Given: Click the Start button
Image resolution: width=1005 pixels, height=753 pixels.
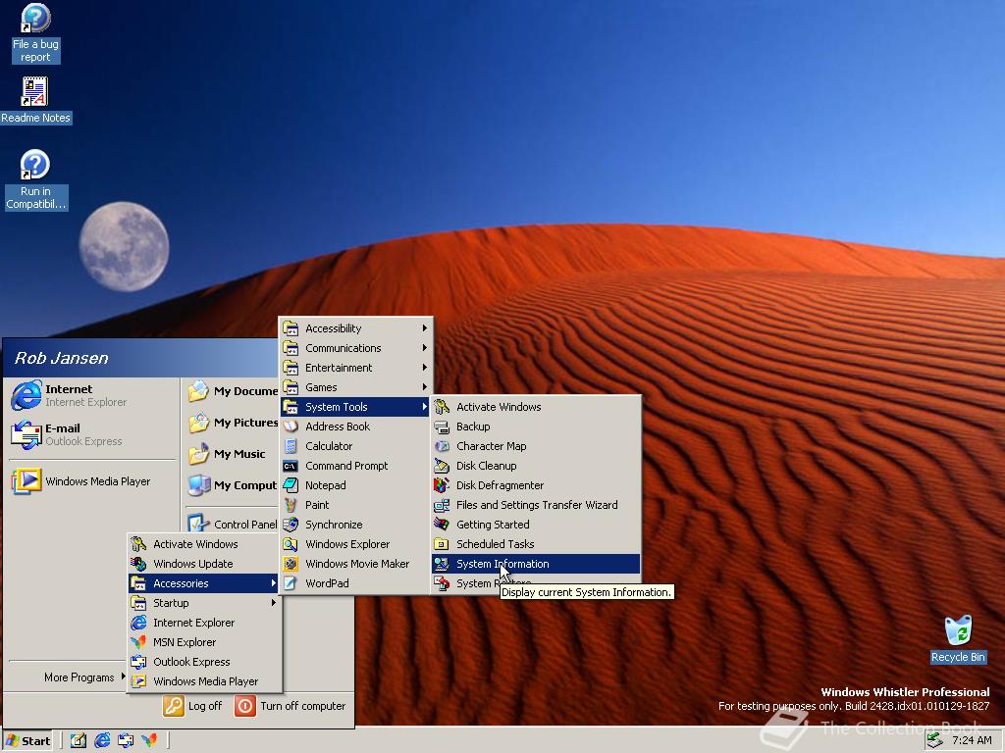Looking at the screenshot, I should [x=27, y=741].
